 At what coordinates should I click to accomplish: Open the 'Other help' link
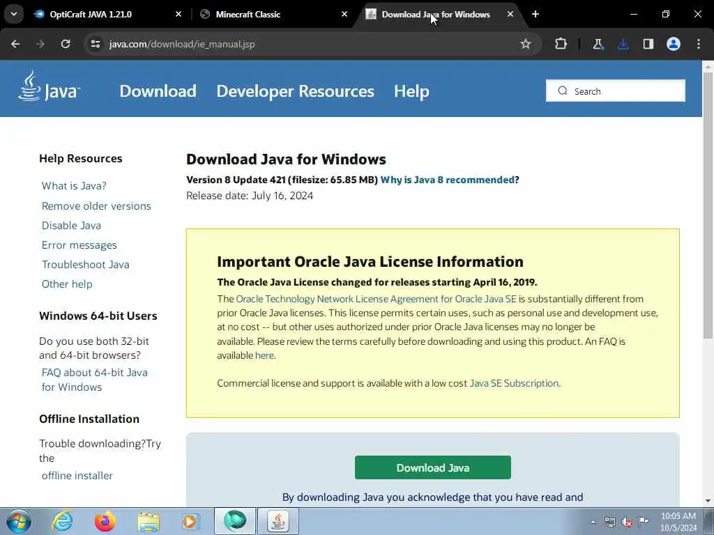tap(67, 284)
